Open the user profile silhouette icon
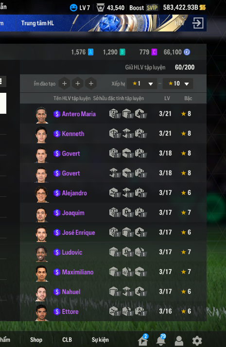226x347 pixels. pos(179,340)
